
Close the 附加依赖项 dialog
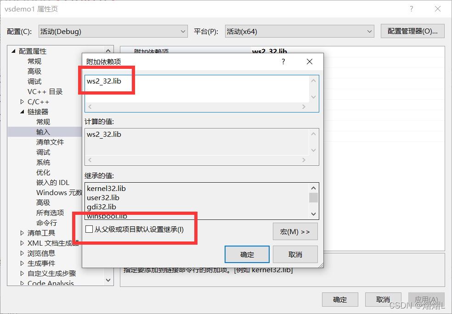click(310, 62)
